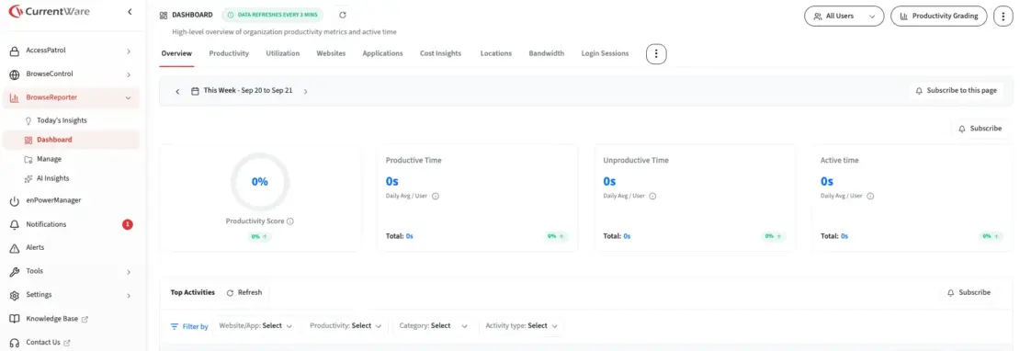Open the Activity type Select dropdown
Image resolution: width=1020 pixels, height=351 pixels.
coord(522,325)
